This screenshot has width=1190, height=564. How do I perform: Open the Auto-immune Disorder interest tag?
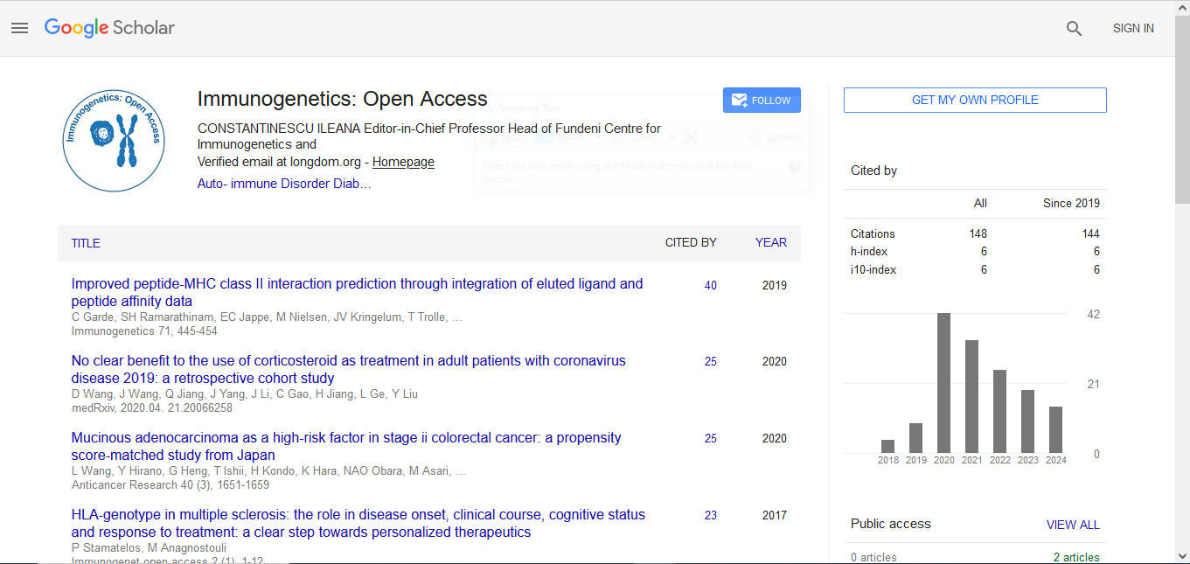[x=284, y=184]
